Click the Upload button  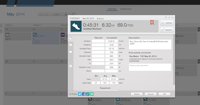pos(167,23)
